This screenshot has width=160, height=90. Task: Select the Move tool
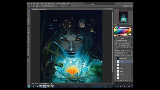[x=28, y=11]
